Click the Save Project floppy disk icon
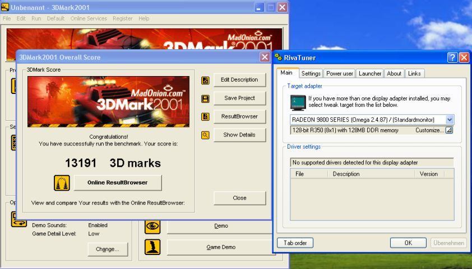Viewport: 472px width, 269px height. pos(205,99)
